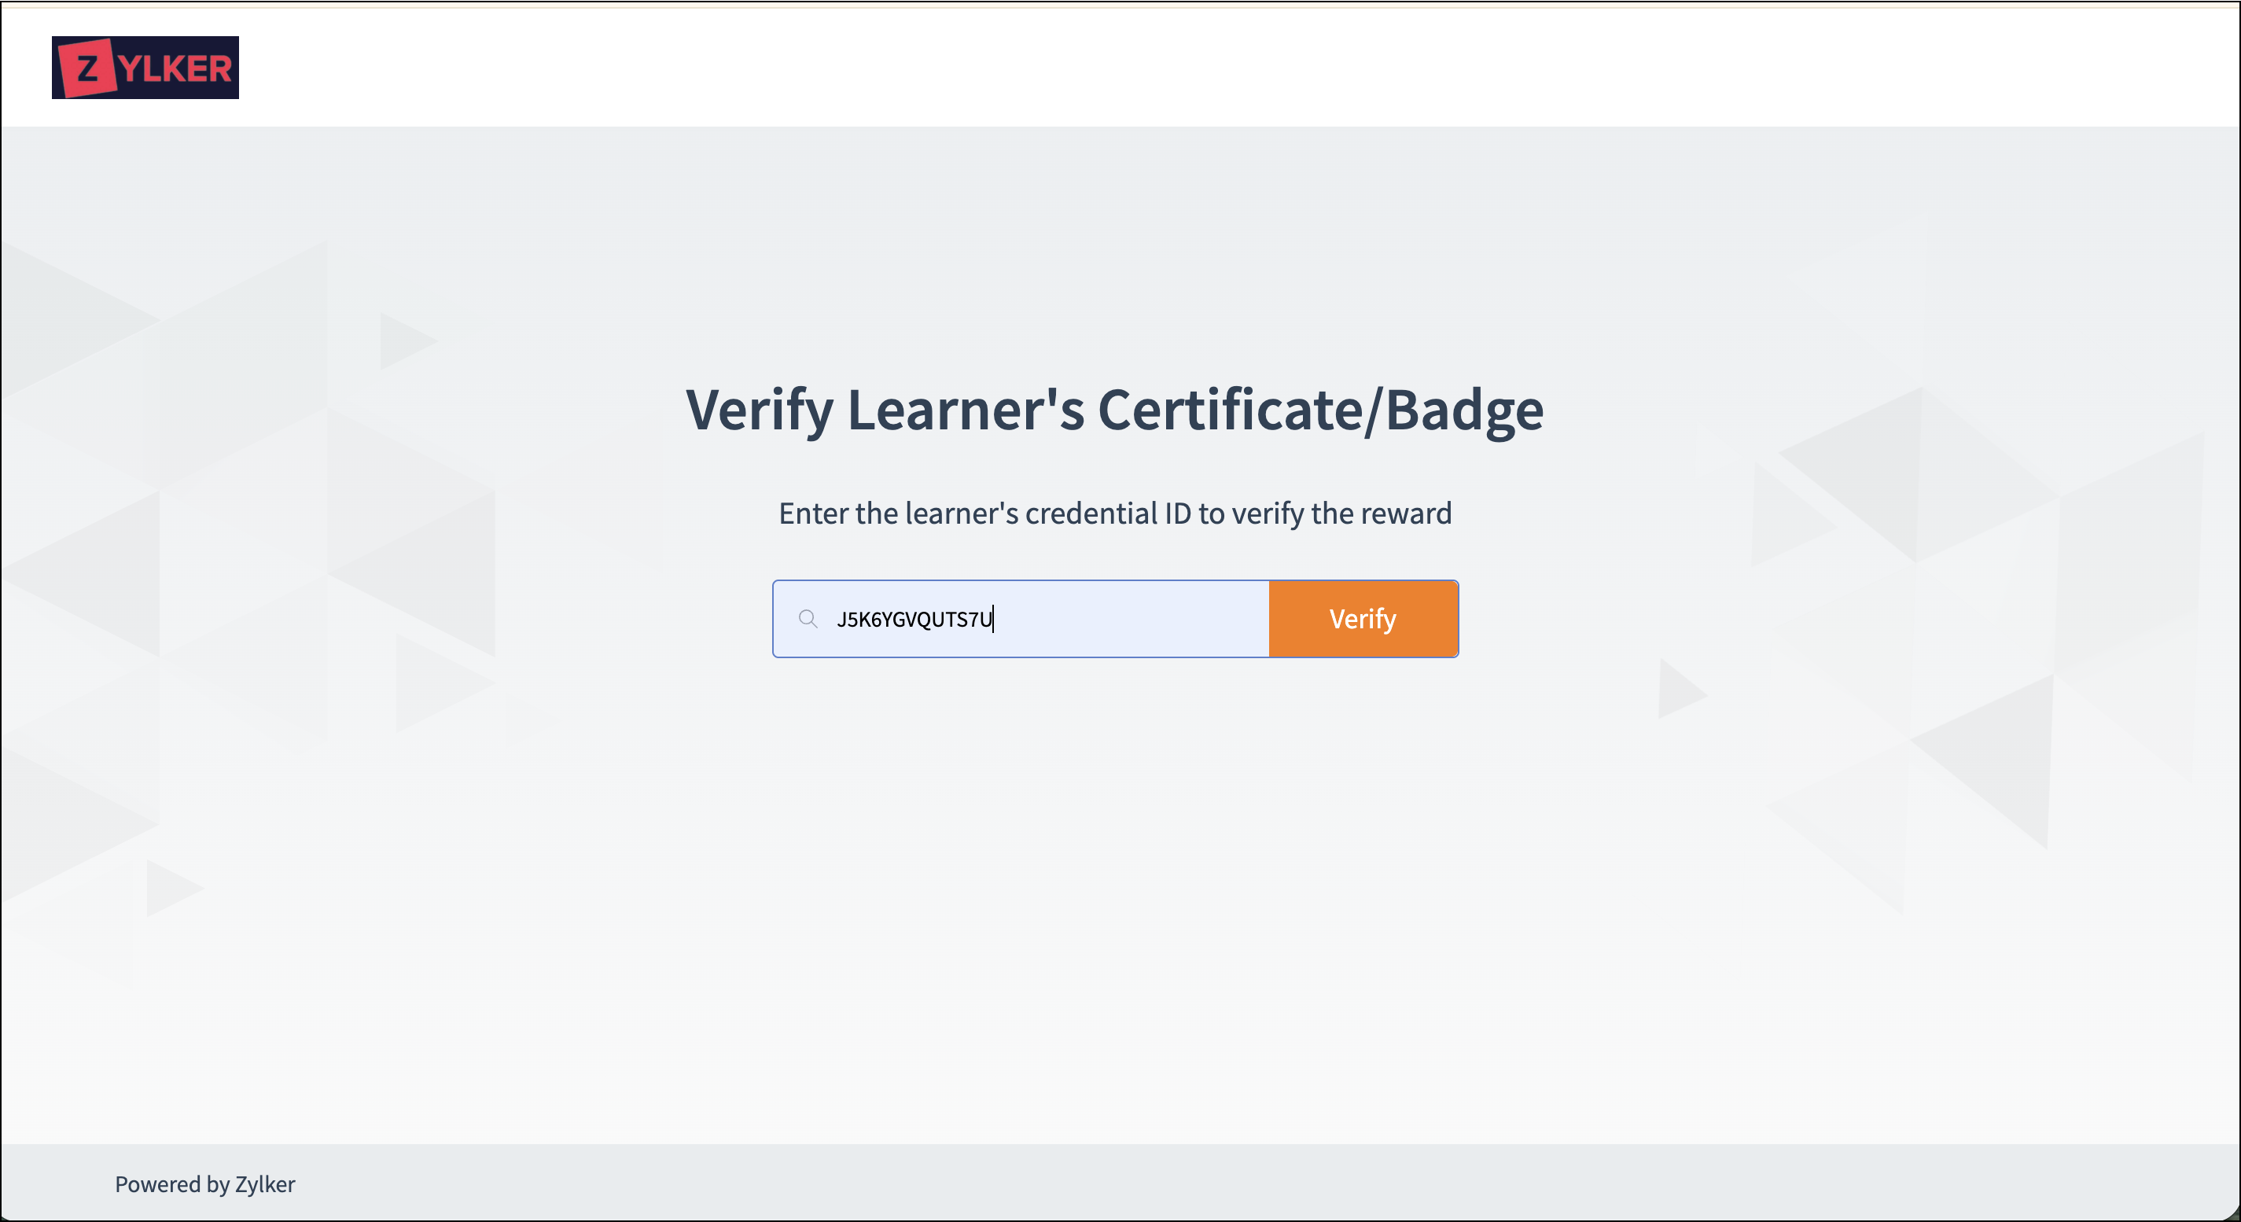Click the Powered by Zylker footer text
Image resolution: width=2241 pixels, height=1222 pixels.
[x=204, y=1183]
